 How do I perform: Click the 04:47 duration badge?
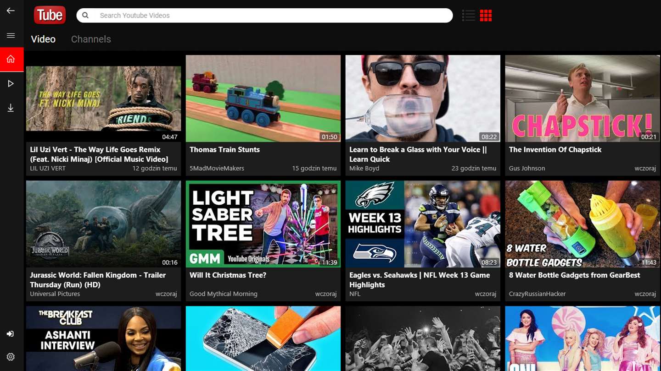click(170, 136)
